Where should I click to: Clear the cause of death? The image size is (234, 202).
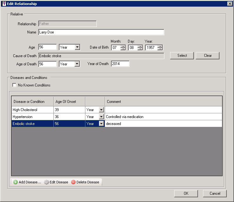(x=207, y=56)
